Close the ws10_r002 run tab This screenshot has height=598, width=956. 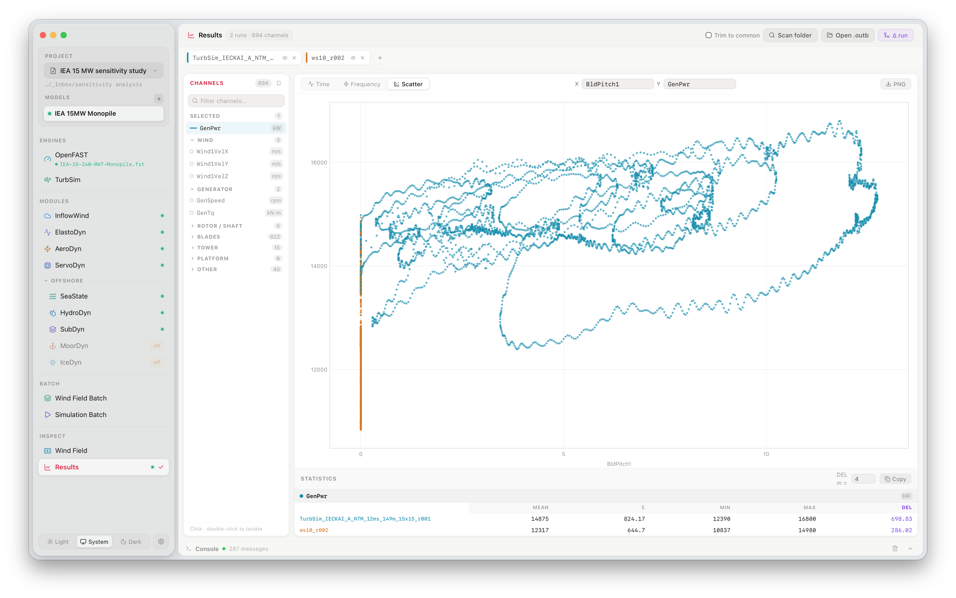tap(362, 58)
